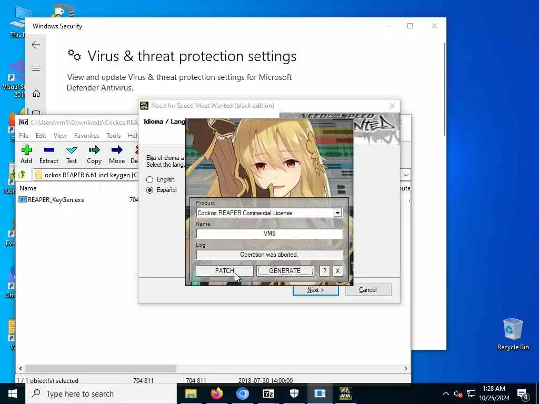The width and height of the screenshot is (539, 404).
Task: Open the Edit menu in 7-Zip
Action: (41, 136)
